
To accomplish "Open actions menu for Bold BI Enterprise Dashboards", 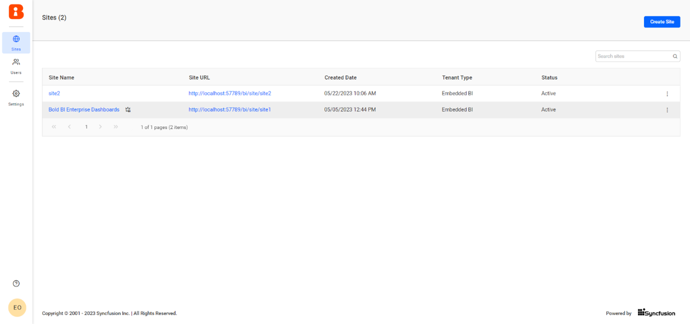I will coord(667,109).
